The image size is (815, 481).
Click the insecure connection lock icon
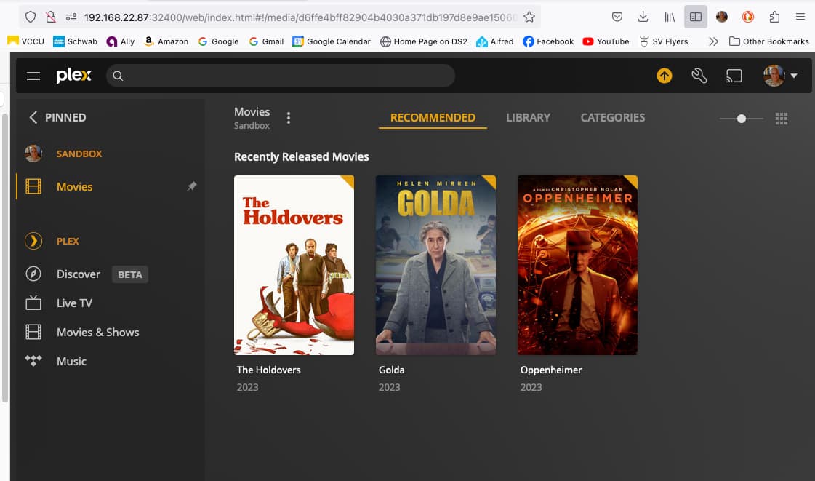(x=50, y=17)
